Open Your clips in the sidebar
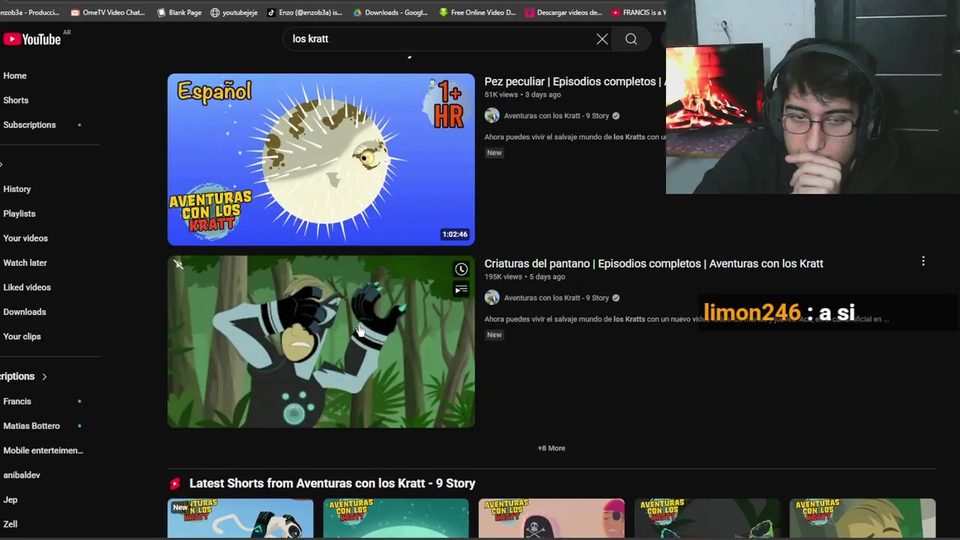This screenshot has width=960, height=540. pyautogui.click(x=22, y=337)
